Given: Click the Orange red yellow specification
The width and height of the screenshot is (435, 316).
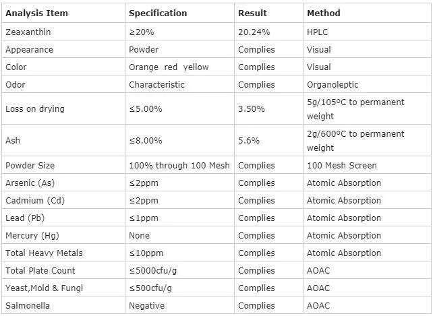Looking at the screenshot, I should point(169,67).
